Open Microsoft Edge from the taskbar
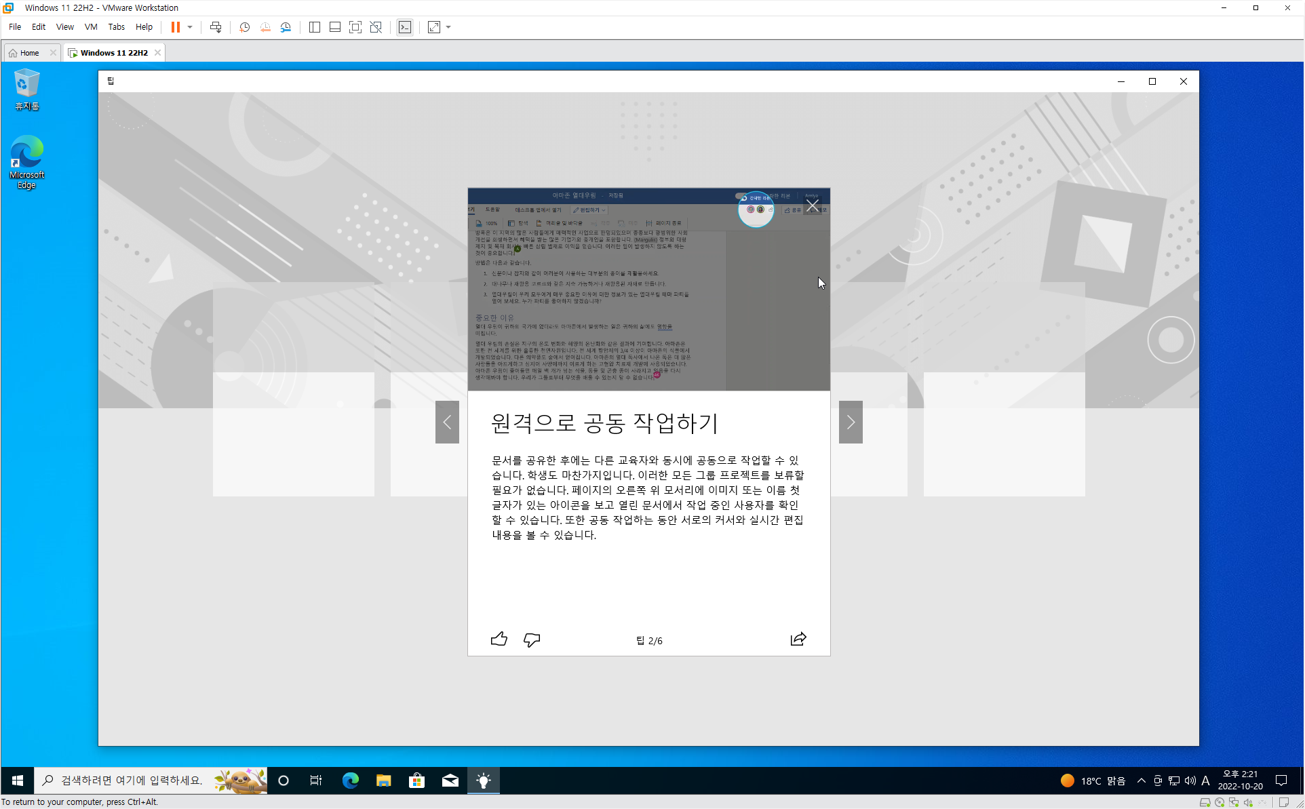1305x809 pixels. point(350,781)
